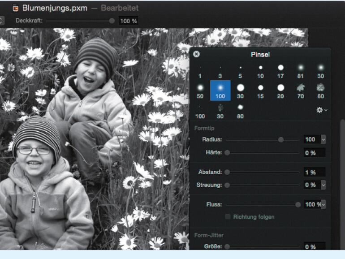Open the brush gear settings menu
Viewport: 345px width, 259px height.
tap(322, 110)
